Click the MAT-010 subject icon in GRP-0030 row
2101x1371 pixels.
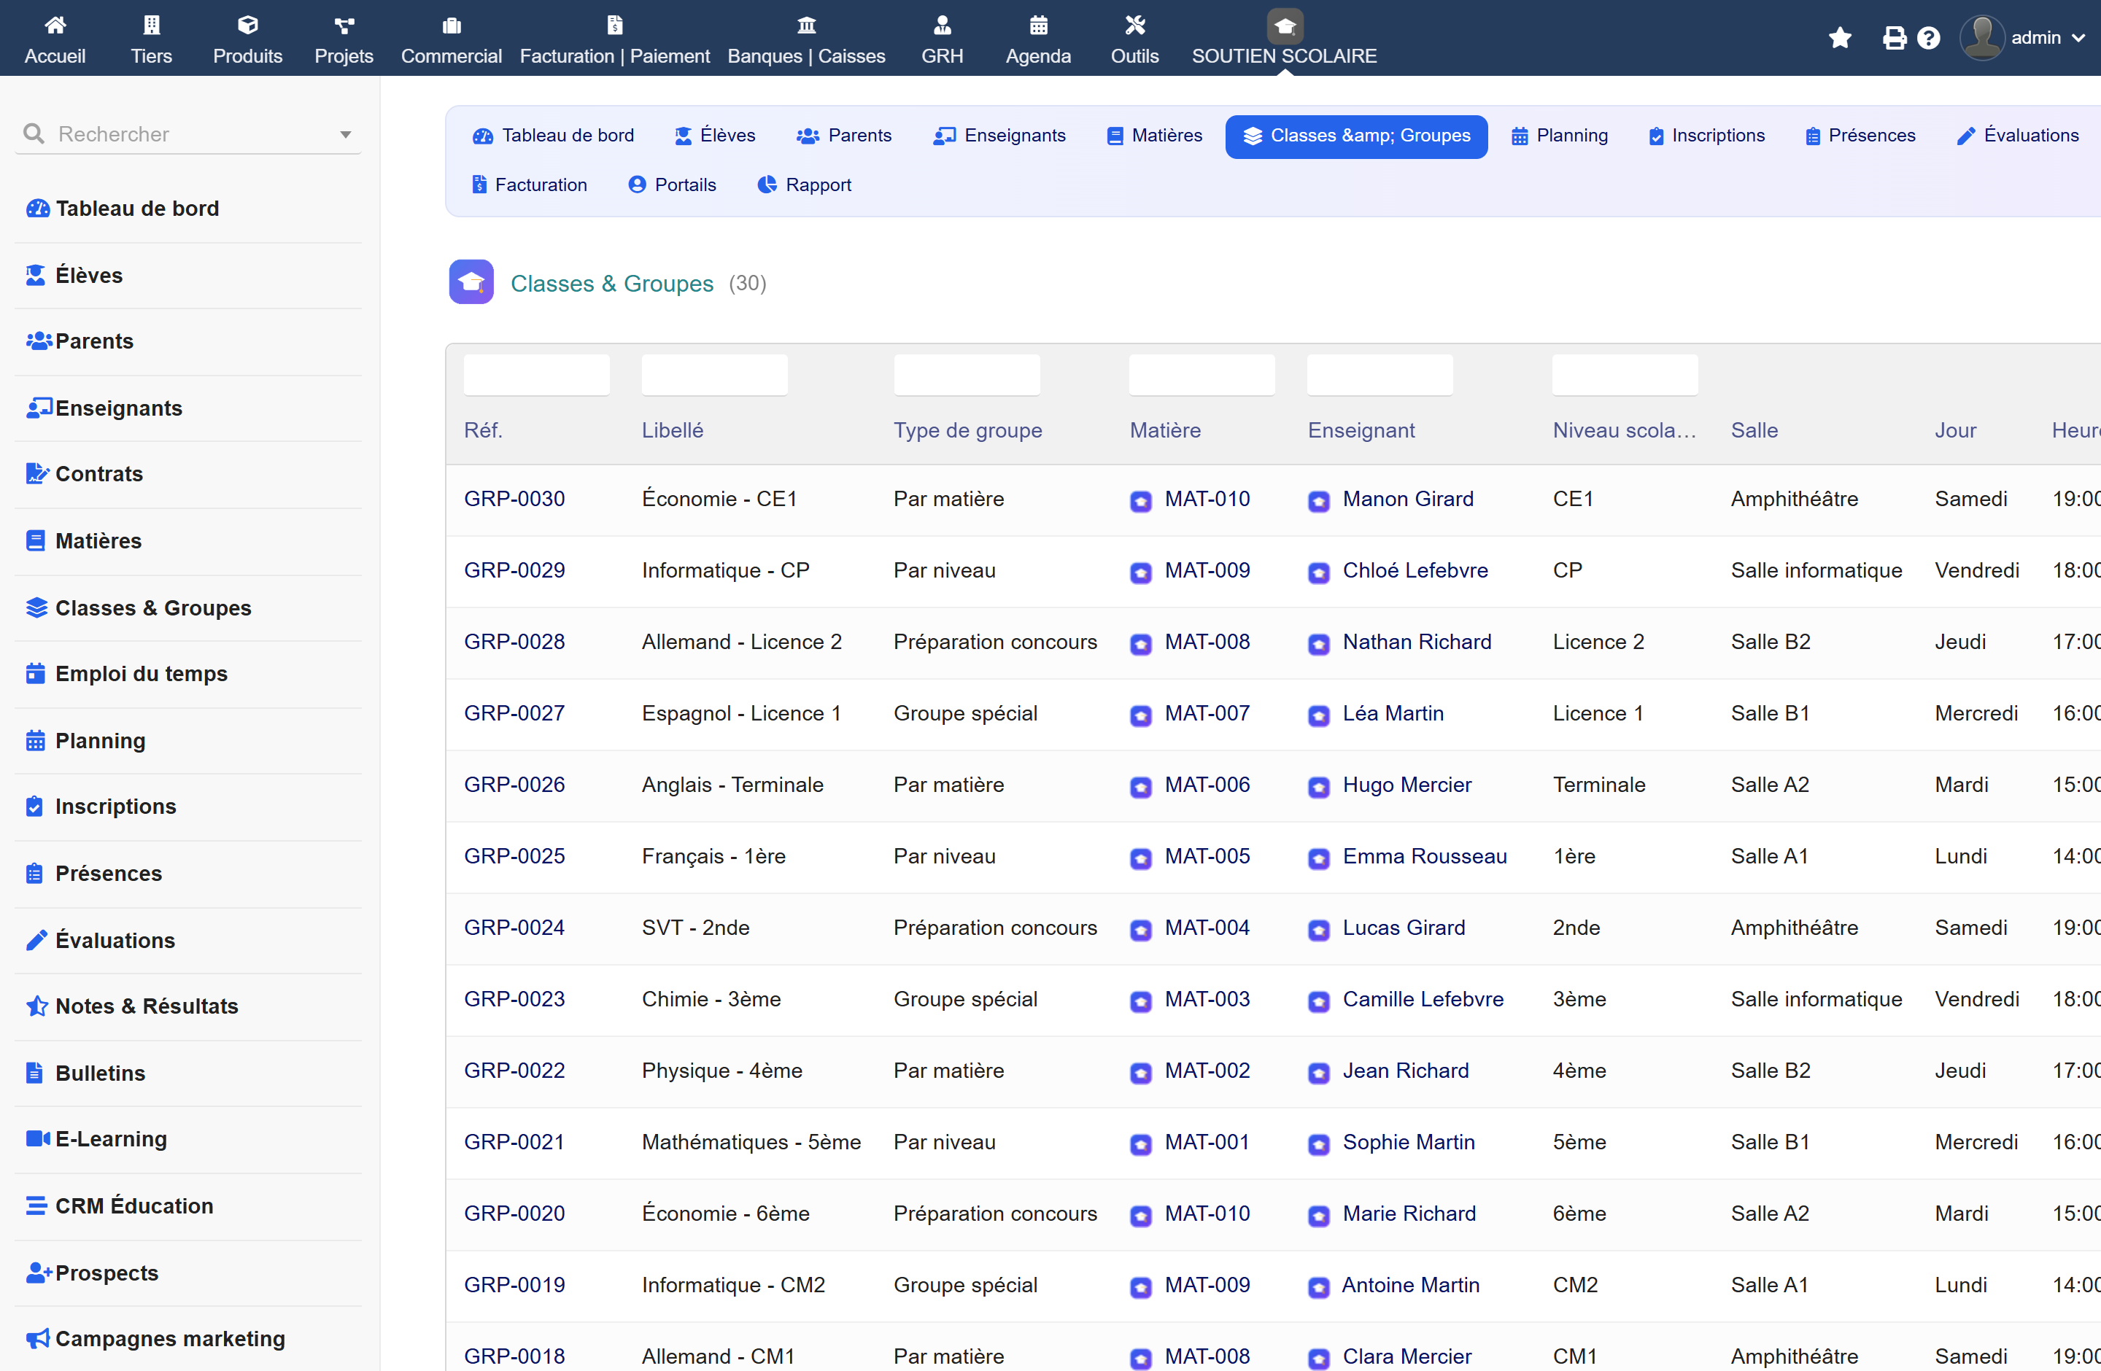1140,501
